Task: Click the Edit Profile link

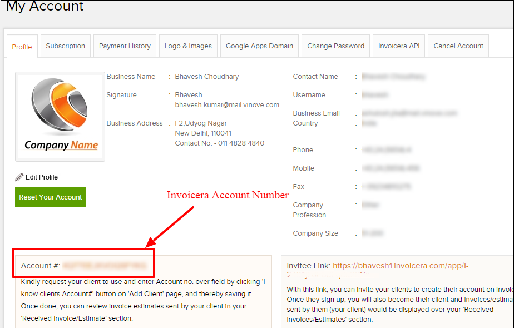Action: (x=42, y=177)
